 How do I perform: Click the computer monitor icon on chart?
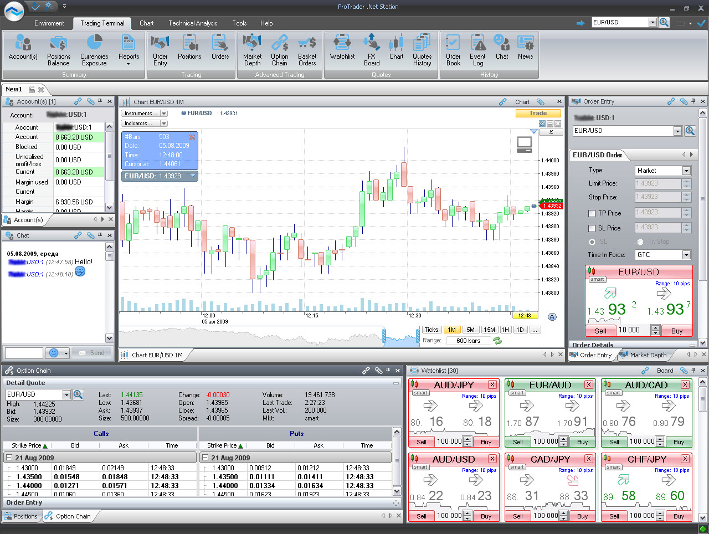524,145
